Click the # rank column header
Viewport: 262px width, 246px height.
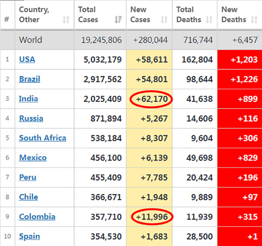click(x=7, y=20)
